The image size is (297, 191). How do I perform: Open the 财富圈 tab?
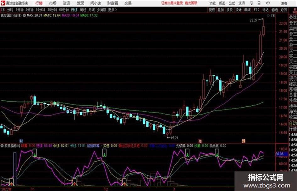(x=113, y=3)
